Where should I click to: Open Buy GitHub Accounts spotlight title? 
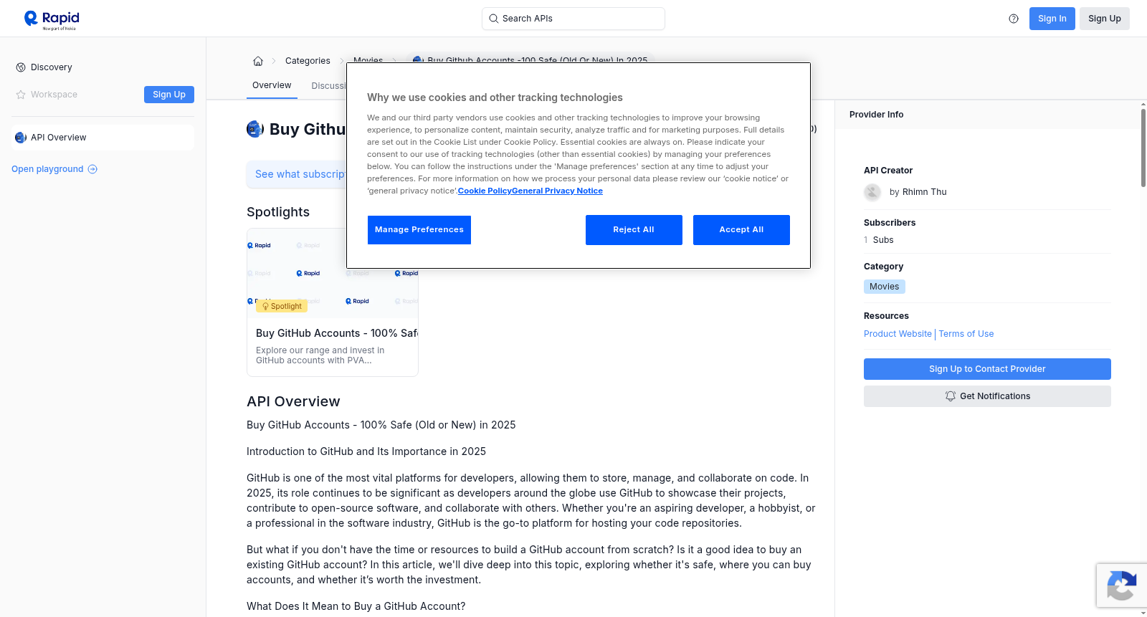[337, 333]
